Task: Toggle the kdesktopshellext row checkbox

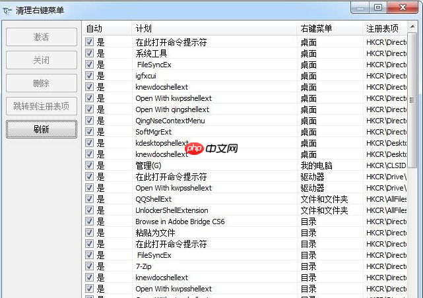Action: [89, 143]
